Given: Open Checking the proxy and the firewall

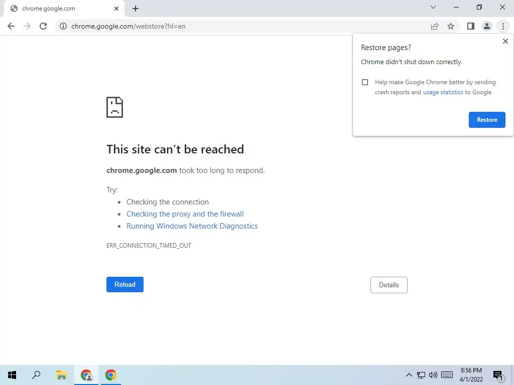Looking at the screenshot, I should coord(185,214).
